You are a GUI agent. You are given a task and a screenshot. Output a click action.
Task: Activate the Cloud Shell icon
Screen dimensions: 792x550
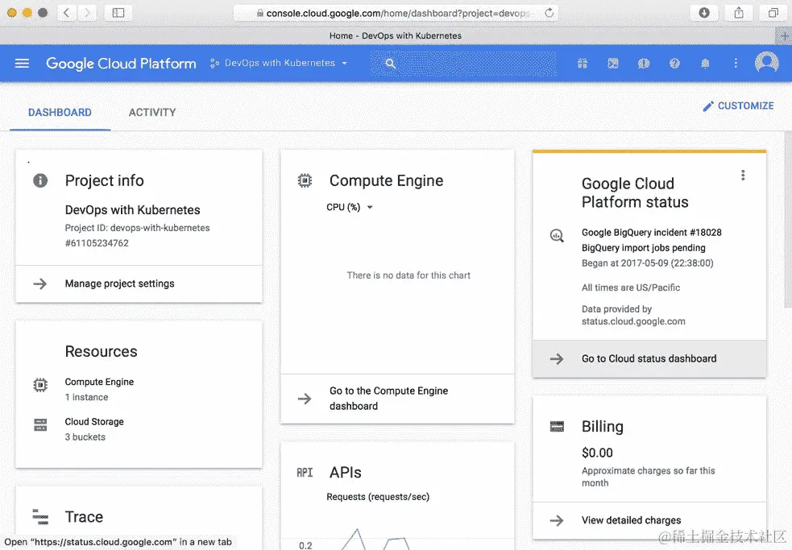click(612, 63)
